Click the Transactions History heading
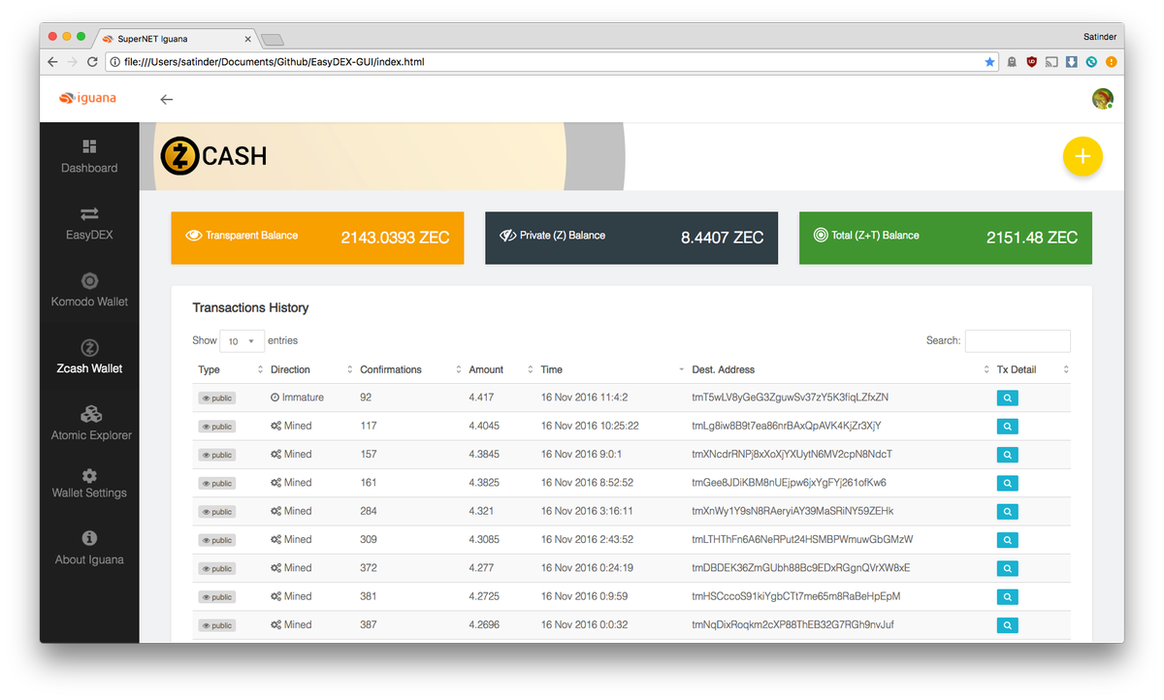This screenshot has height=700, width=1164. [x=250, y=307]
